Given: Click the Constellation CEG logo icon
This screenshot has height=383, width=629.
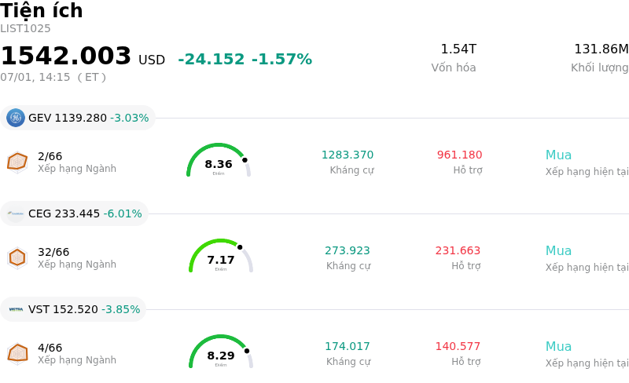Looking at the screenshot, I should click(16, 213).
